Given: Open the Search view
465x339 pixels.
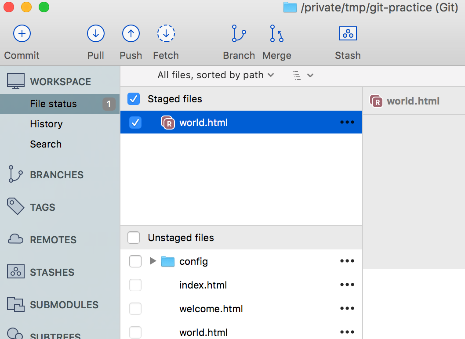Looking at the screenshot, I should [45, 144].
